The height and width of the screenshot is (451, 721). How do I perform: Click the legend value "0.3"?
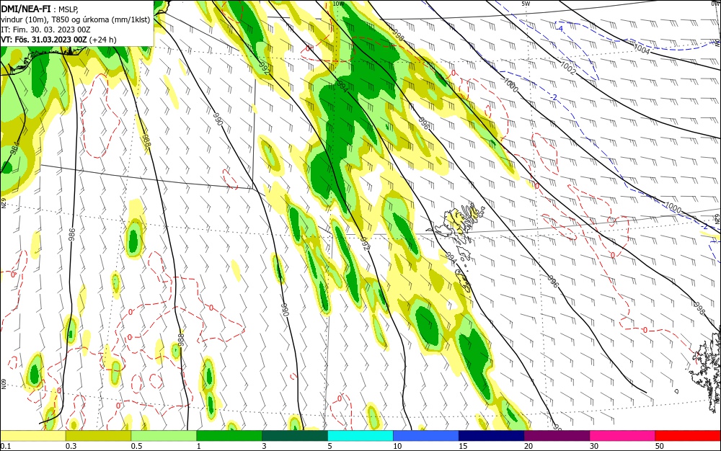[71, 446]
